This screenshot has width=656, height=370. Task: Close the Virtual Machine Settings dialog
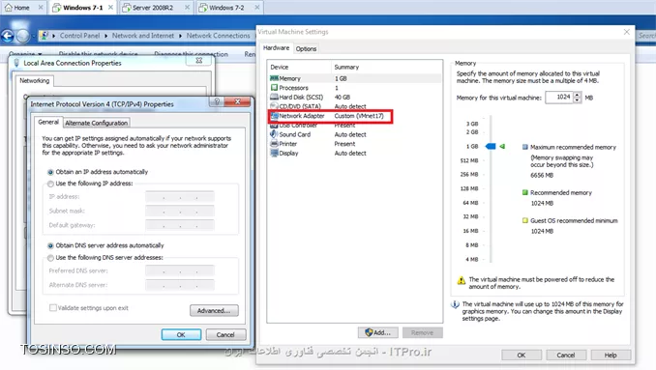coord(626,32)
